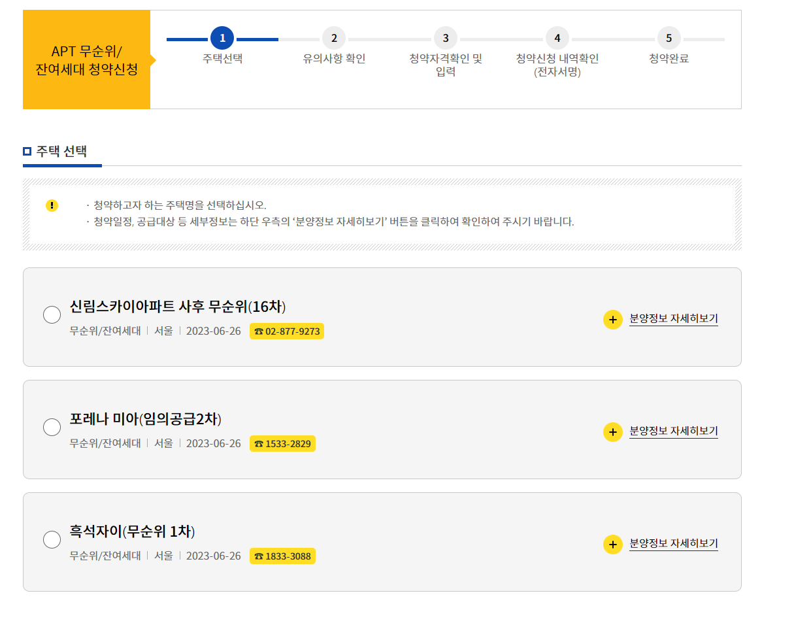This screenshot has width=811, height=640.
Task: Click the 신림스카이아파트 사후 무순위(16차) title
Action: [x=178, y=307]
